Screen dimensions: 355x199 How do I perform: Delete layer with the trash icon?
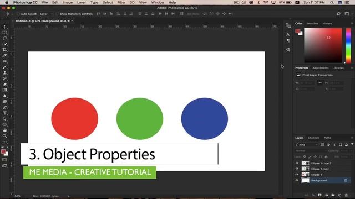[x=346, y=195]
